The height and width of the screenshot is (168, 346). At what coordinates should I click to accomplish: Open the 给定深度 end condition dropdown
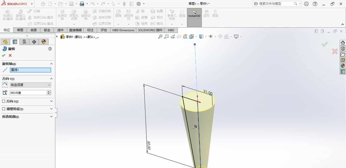click(49, 84)
